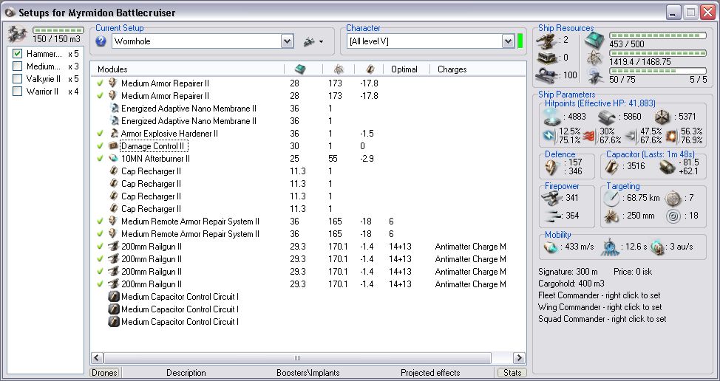Click the CPU column header icon
The image size is (720, 381).
300,69
